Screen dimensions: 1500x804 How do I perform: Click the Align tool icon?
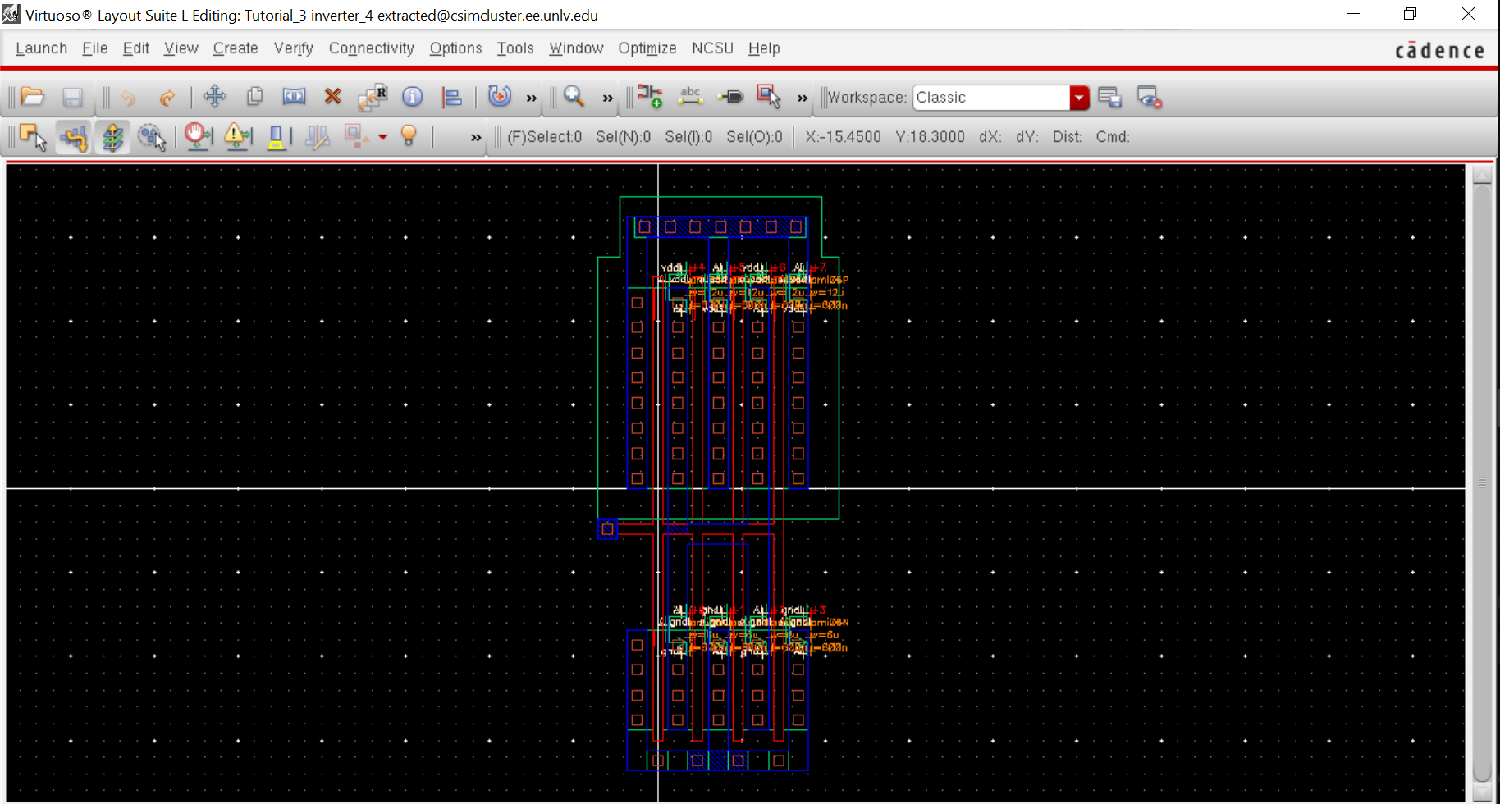(x=451, y=97)
